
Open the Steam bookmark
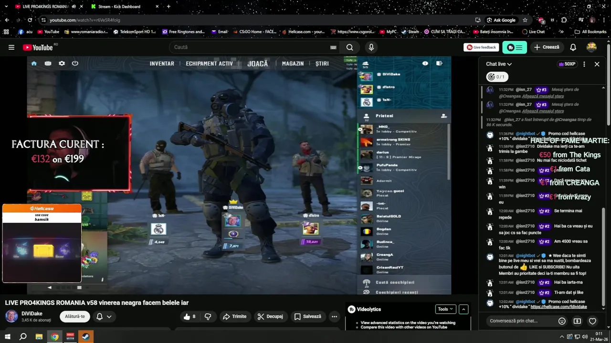[411, 32]
